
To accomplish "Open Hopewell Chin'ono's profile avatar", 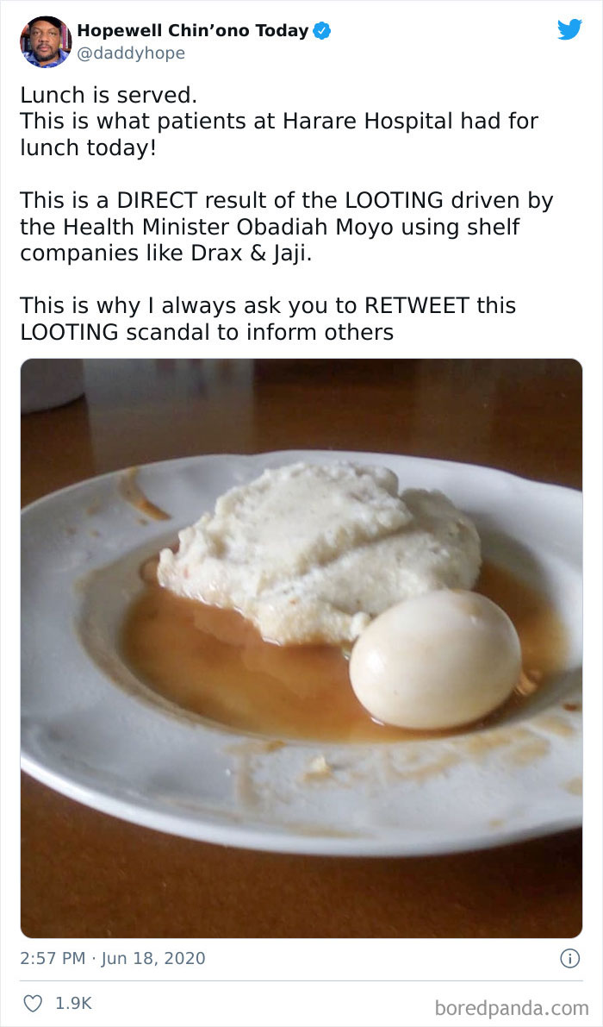I will pos(45,41).
